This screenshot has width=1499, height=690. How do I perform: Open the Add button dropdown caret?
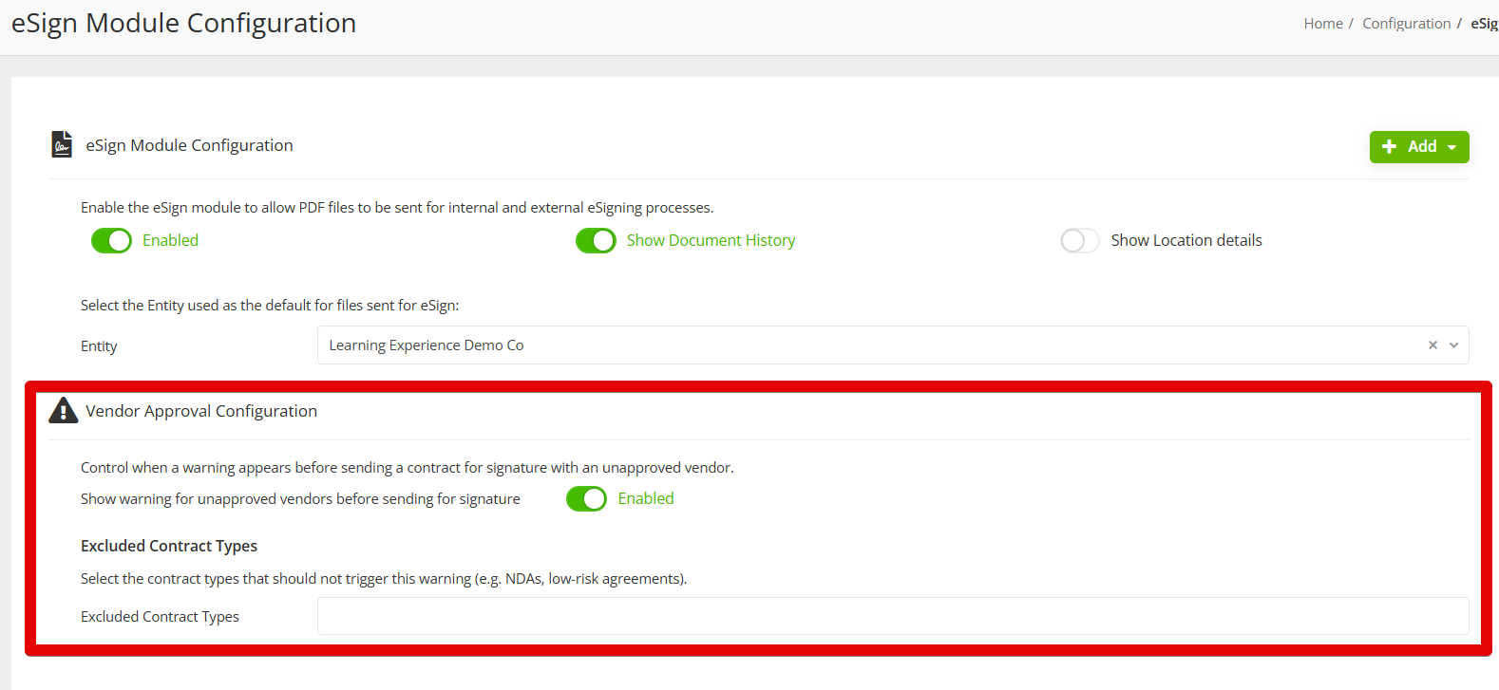pyautogui.click(x=1452, y=147)
